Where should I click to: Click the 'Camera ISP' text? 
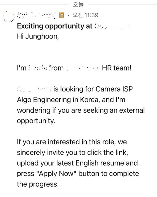[114, 89]
